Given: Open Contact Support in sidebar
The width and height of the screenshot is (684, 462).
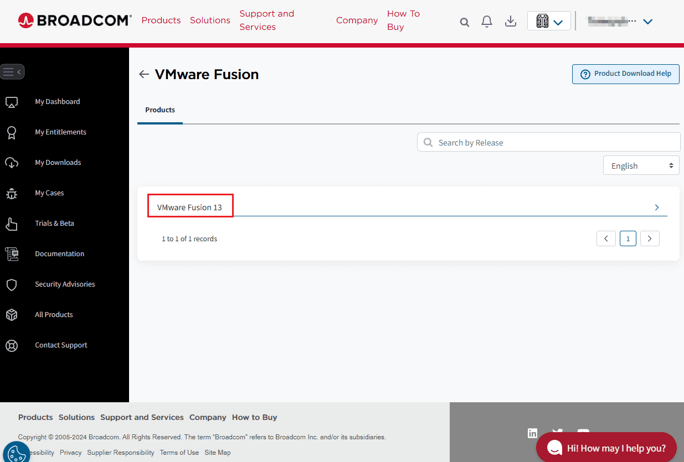Looking at the screenshot, I should point(61,345).
